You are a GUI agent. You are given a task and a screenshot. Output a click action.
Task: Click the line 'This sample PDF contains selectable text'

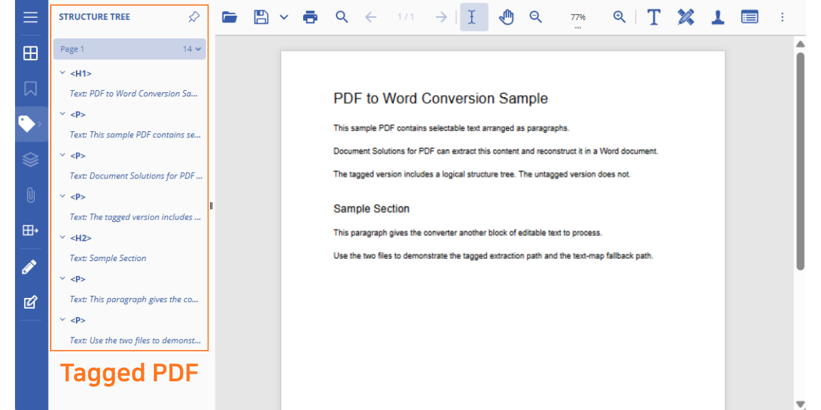[x=451, y=128]
